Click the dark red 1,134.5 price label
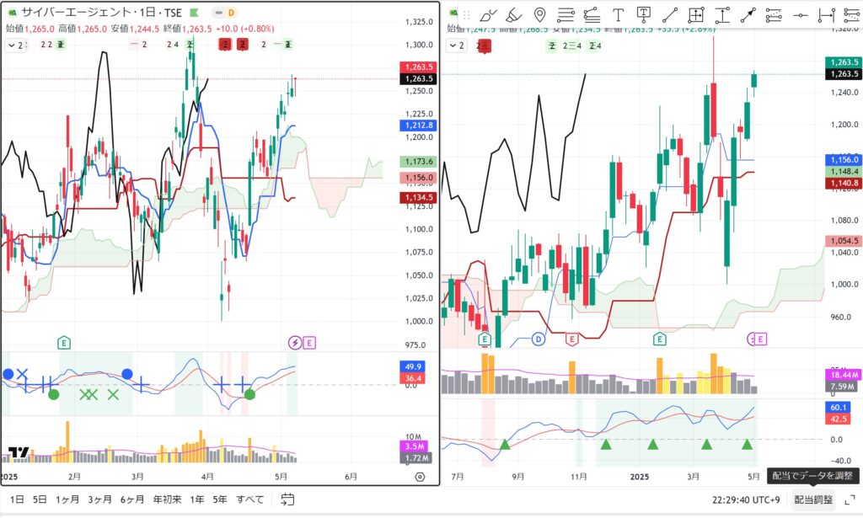This screenshot has height=518, width=863. (418, 197)
